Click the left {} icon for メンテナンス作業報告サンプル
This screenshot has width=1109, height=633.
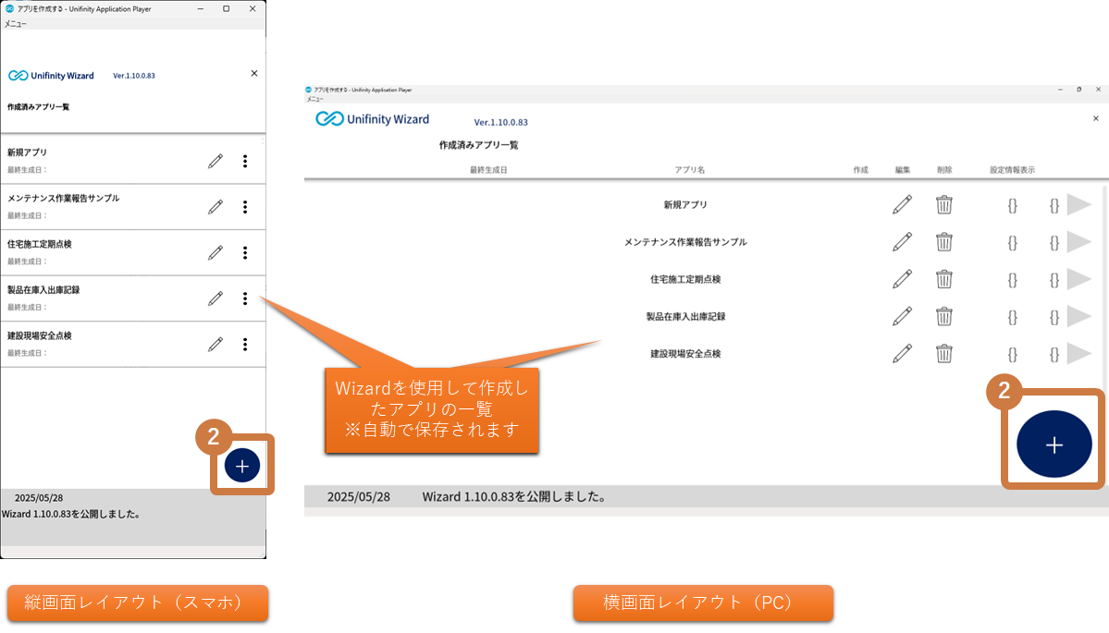pos(1013,242)
